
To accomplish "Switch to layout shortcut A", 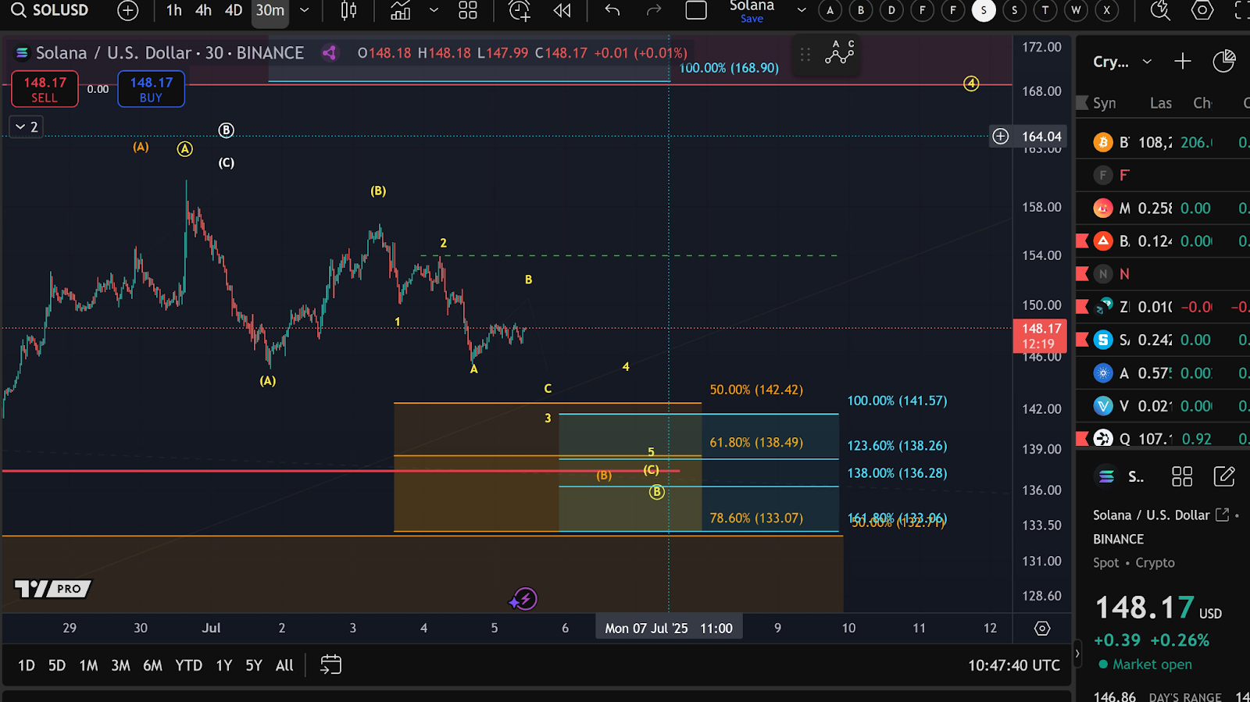I will [830, 10].
